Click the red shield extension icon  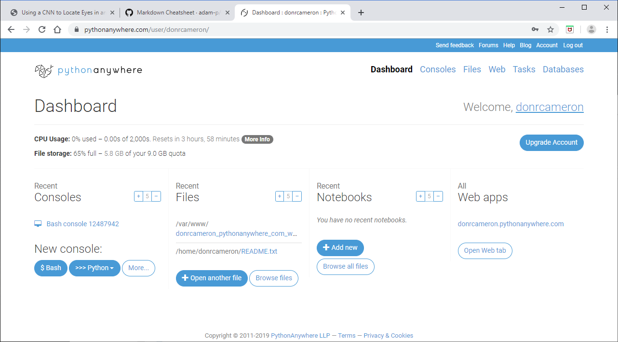[x=570, y=29]
